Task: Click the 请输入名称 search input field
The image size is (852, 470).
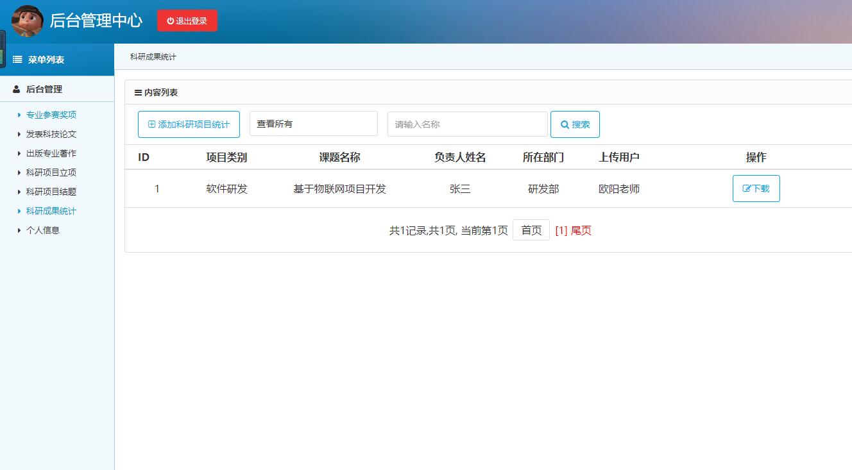Action: (466, 123)
